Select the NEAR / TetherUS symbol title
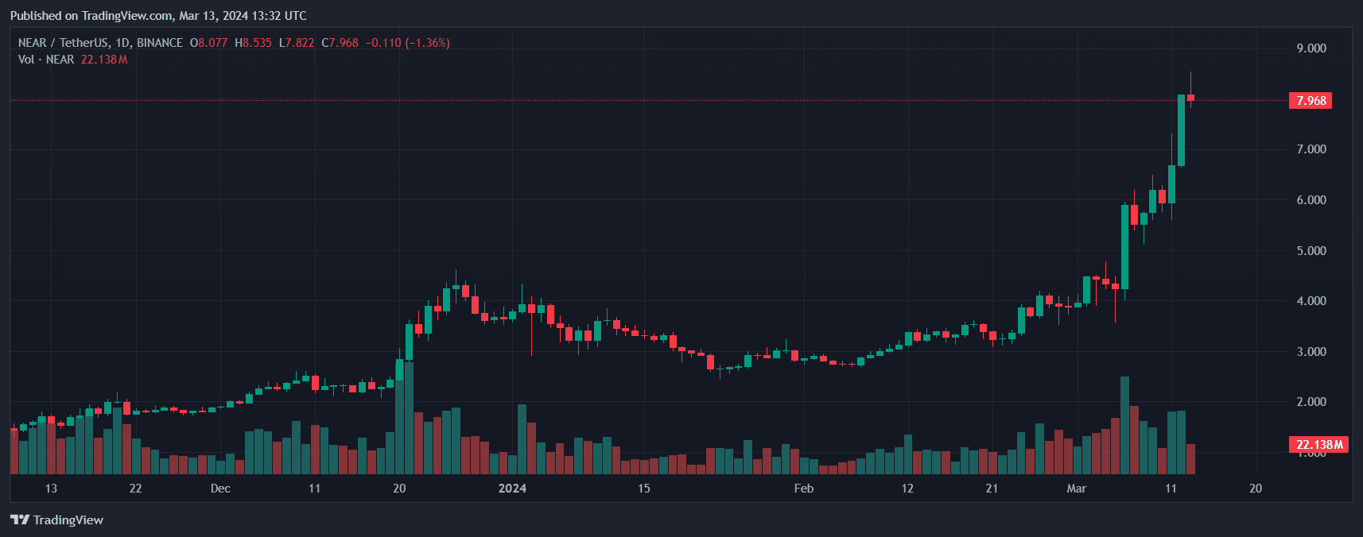1363x537 pixels. 100,43
